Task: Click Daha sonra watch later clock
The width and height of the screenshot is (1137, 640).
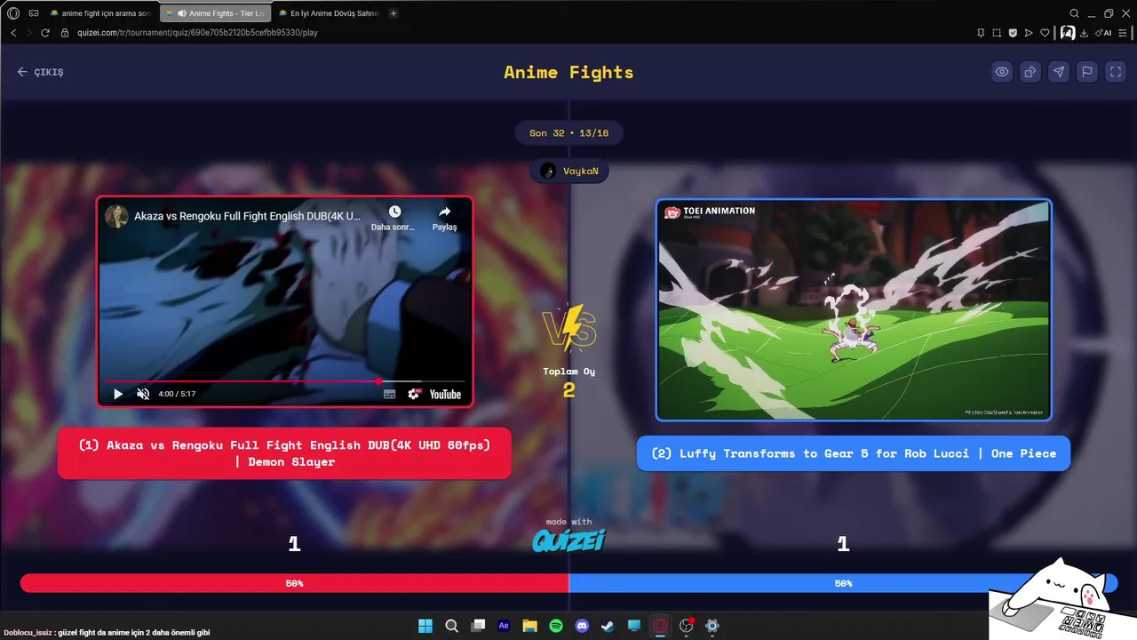Action: pyautogui.click(x=394, y=218)
